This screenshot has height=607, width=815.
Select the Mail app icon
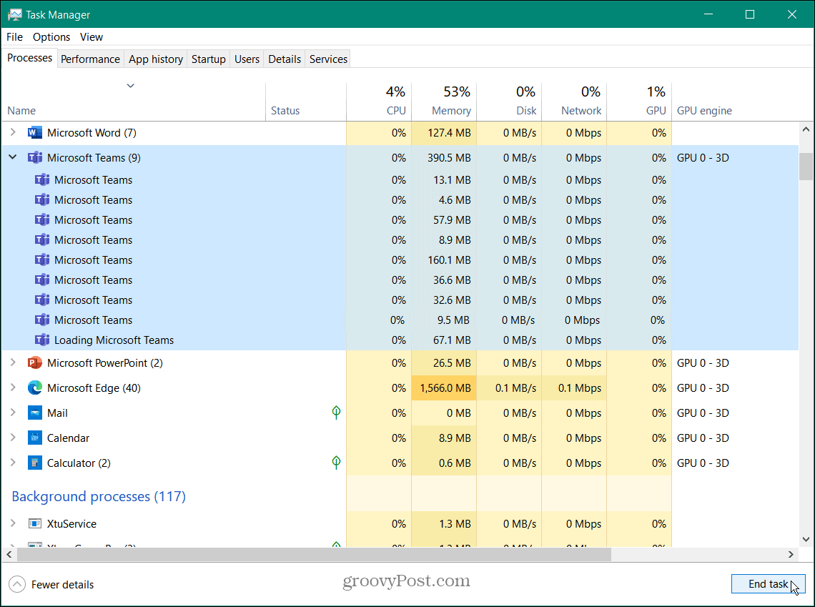(x=34, y=413)
